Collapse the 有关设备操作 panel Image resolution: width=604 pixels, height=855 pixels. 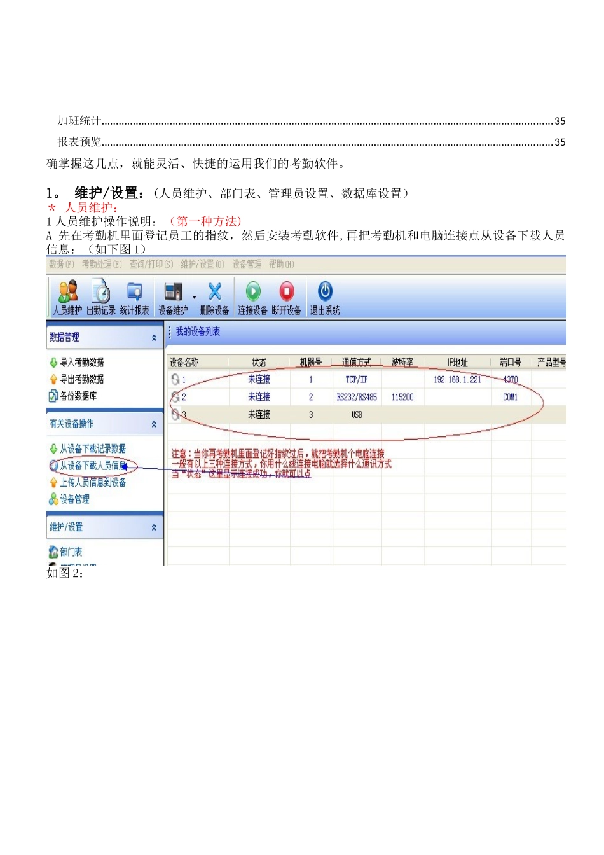pos(154,424)
